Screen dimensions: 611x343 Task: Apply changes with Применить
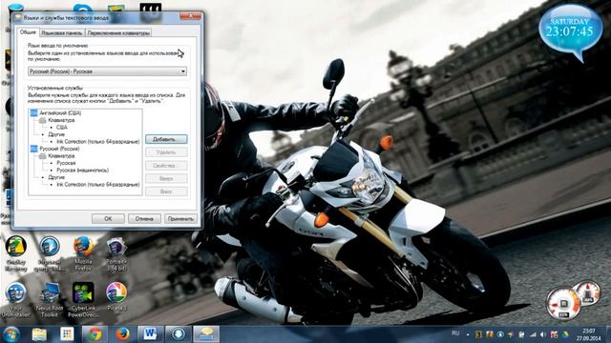point(180,218)
